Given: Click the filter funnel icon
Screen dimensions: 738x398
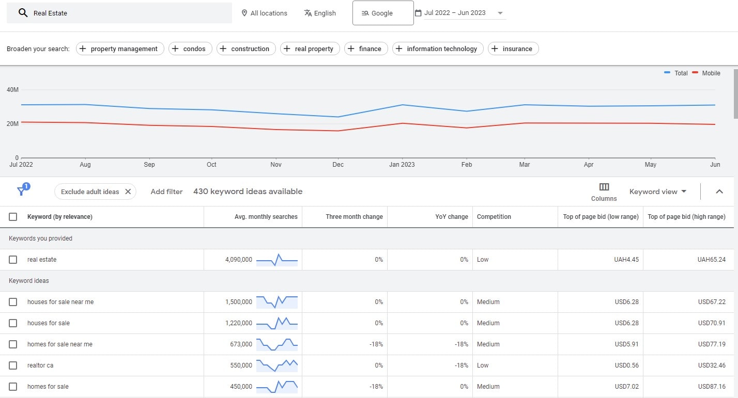Looking at the screenshot, I should [22, 191].
